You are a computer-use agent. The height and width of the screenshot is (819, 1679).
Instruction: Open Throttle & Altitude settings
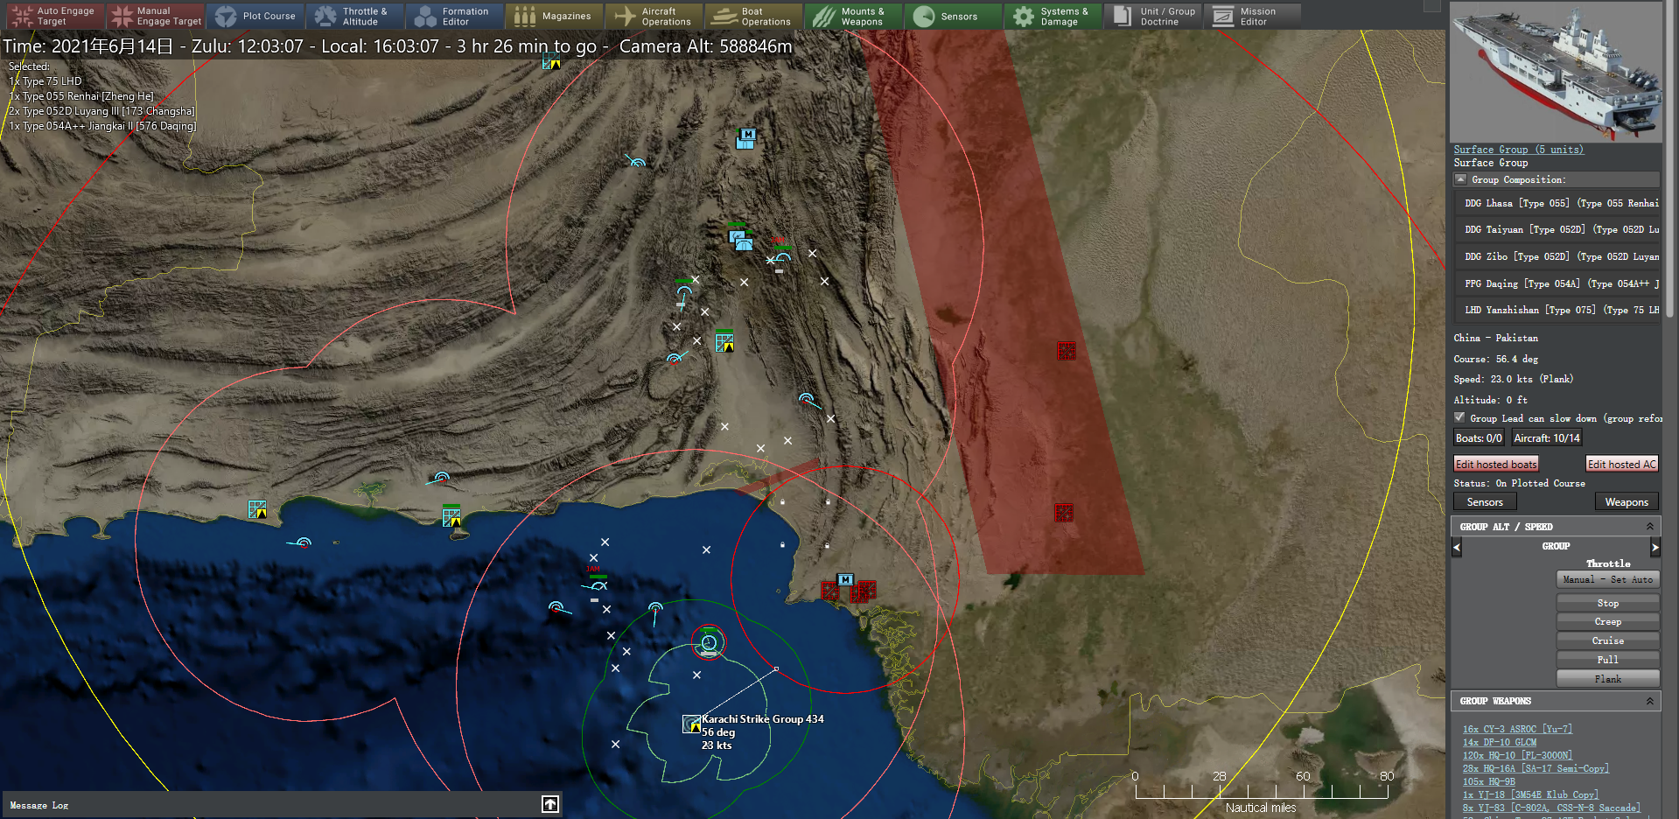tap(355, 16)
